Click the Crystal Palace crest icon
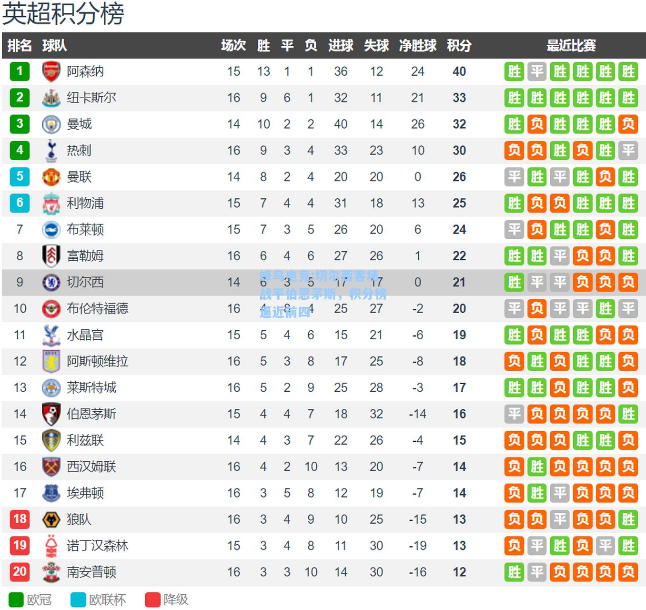This screenshot has width=646, height=610. [51, 335]
